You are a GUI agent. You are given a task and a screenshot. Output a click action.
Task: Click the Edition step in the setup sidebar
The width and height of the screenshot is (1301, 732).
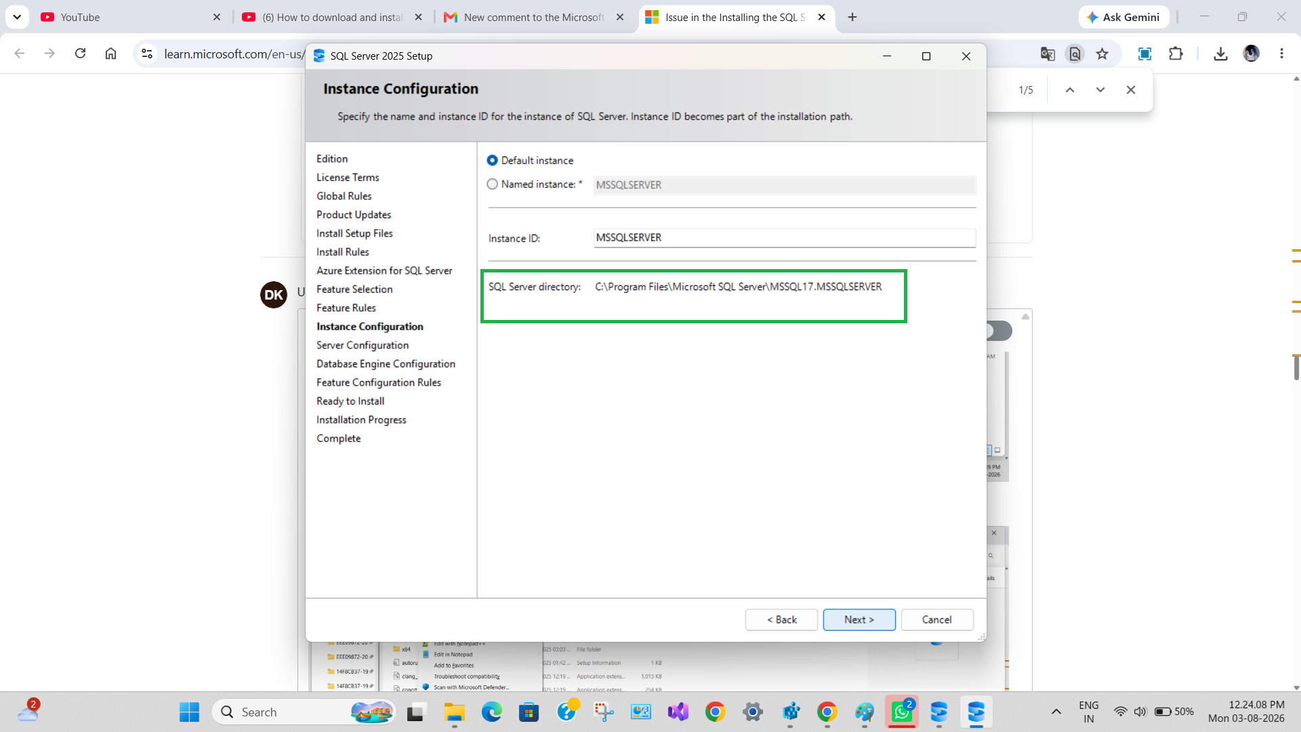(332, 159)
